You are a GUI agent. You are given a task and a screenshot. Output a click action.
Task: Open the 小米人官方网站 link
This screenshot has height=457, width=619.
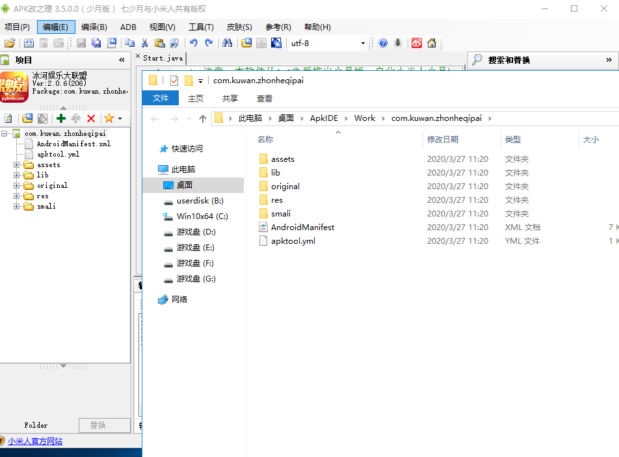tap(34, 441)
